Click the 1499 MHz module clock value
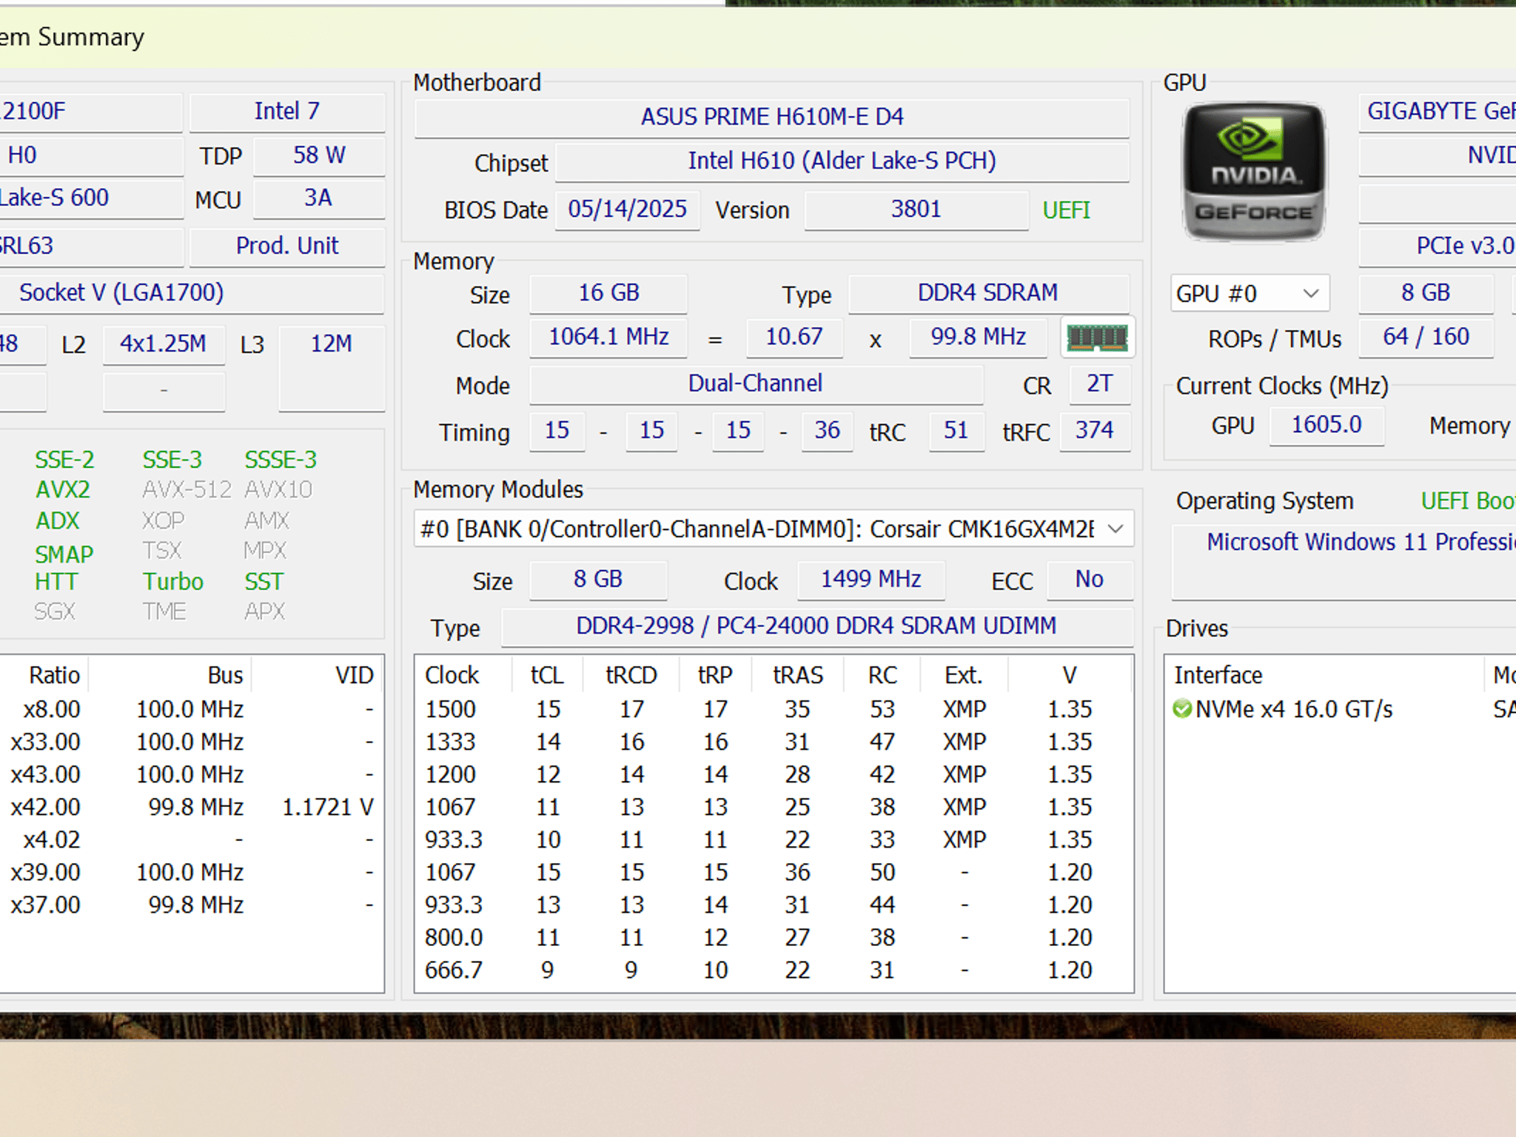 (871, 580)
